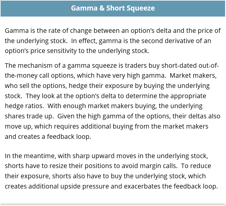
Task: Click the phrase 'shares trade up.'
Action: coord(29,116)
